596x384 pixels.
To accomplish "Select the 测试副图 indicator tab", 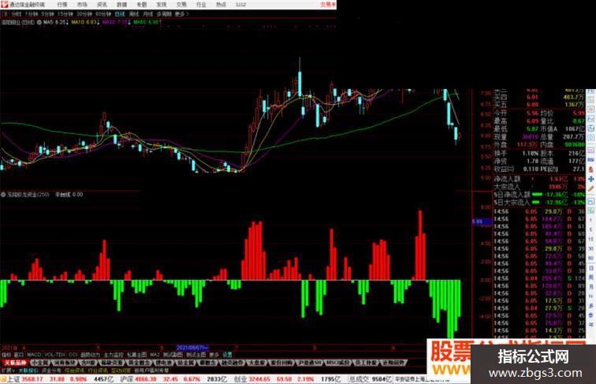I will 173,354.
